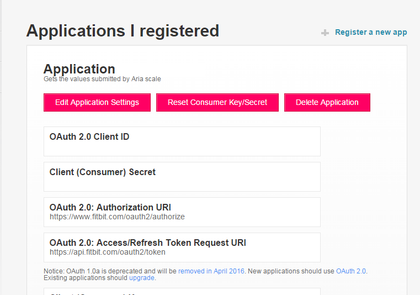
Task: Click Reset Consumer Key/Secret button
Action: [217, 102]
